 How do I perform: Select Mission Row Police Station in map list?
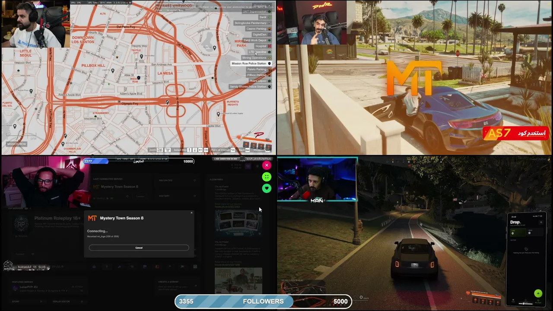251,63
